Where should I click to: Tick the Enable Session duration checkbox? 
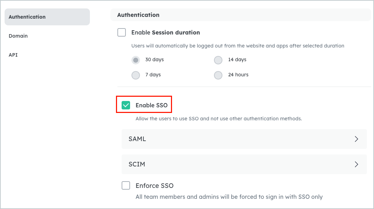122,32
